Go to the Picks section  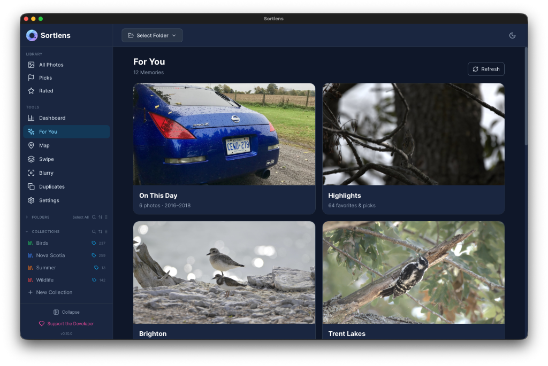[66, 78]
